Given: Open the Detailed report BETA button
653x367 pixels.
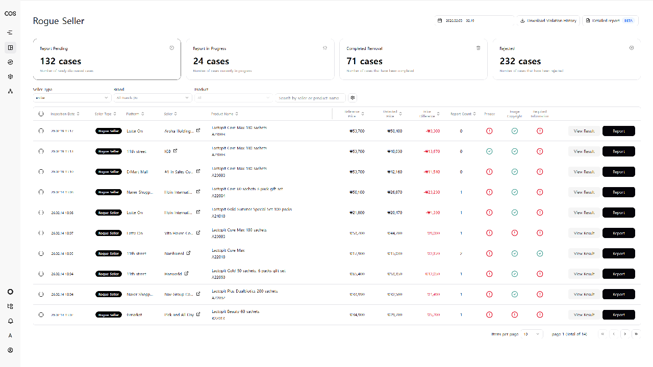Looking at the screenshot, I should click(610, 20).
